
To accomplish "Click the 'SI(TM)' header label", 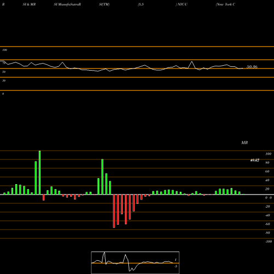I will click(x=104, y=4).
